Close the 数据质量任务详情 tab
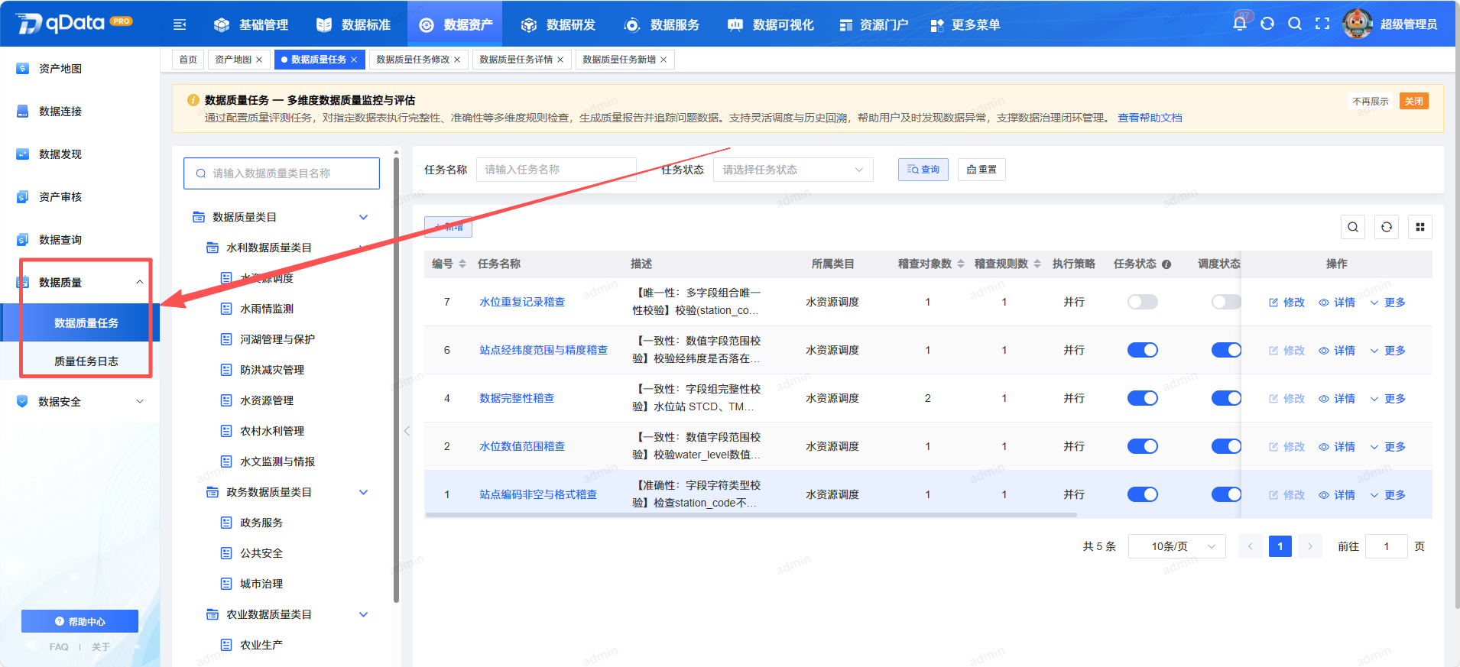The image size is (1460, 667). coord(560,60)
